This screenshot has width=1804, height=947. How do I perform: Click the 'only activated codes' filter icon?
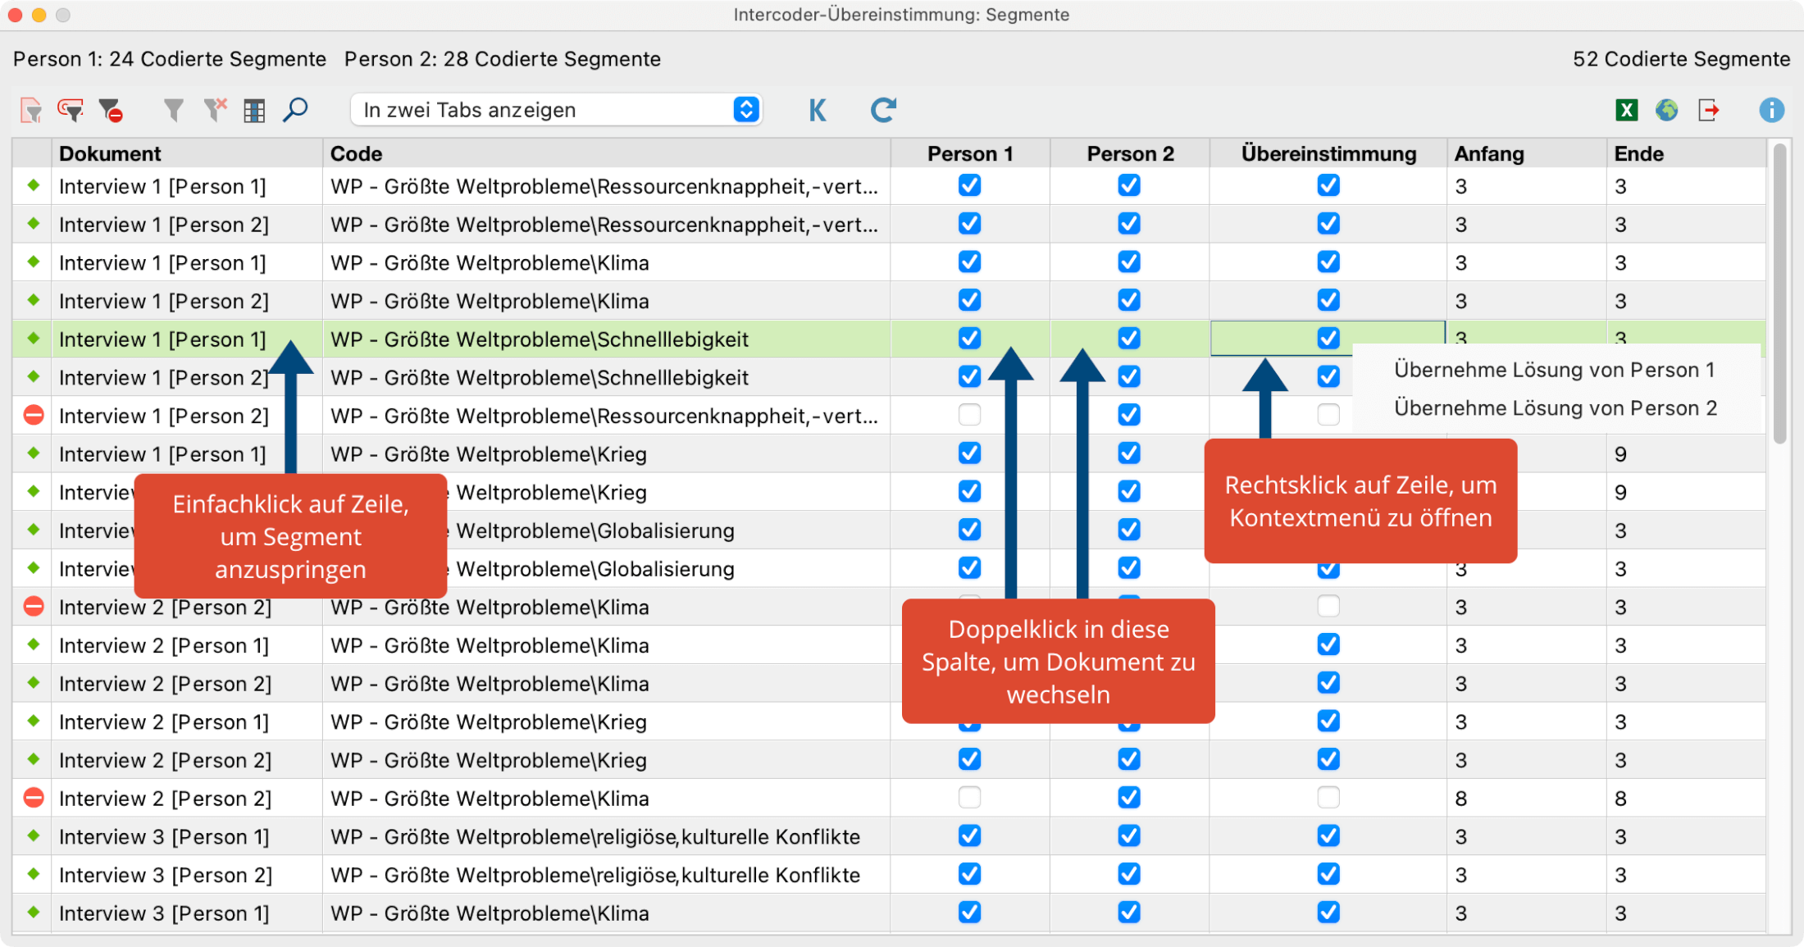pyautogui.click(x=71, y=110)
